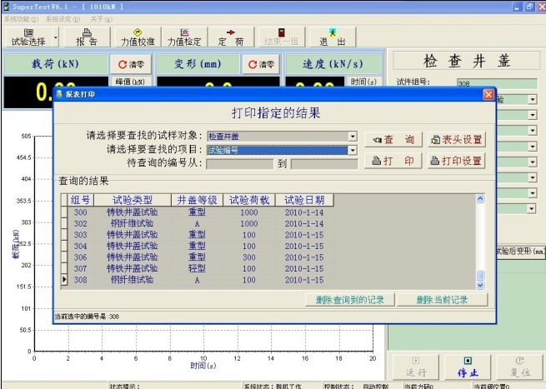546x389 pixels.
Task: Click the ending number field after 到
Action: (324, 164)
